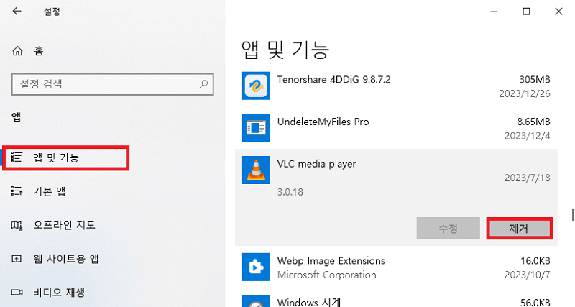Click VLC version text 3.0.18
This screenshot has height=307, width=575.
[290, 192]
